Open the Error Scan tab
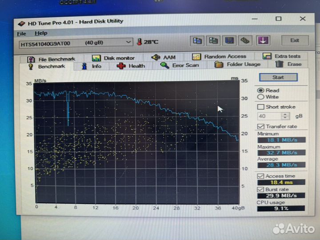The height and width of the screenshot is (240, 320). 180,65
